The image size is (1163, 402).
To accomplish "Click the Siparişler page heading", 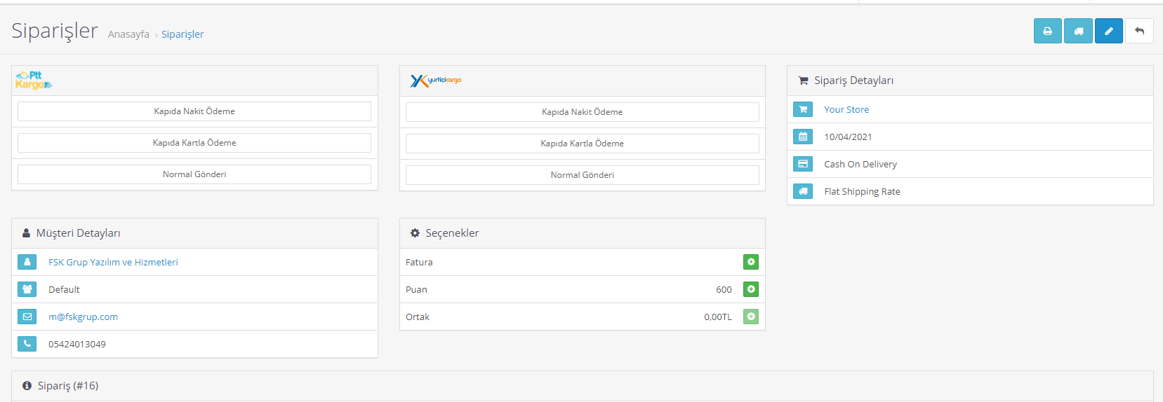I will click(x=55, y=31).
